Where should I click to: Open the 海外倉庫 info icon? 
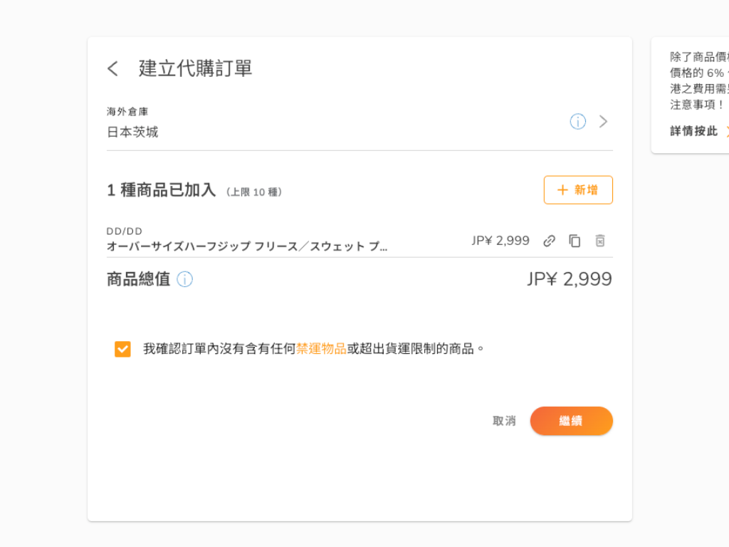pyautogui.click(x=578, y=122)
